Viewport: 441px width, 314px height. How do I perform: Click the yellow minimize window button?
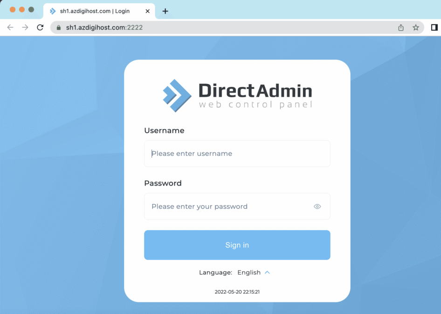[x=22, y=10]
